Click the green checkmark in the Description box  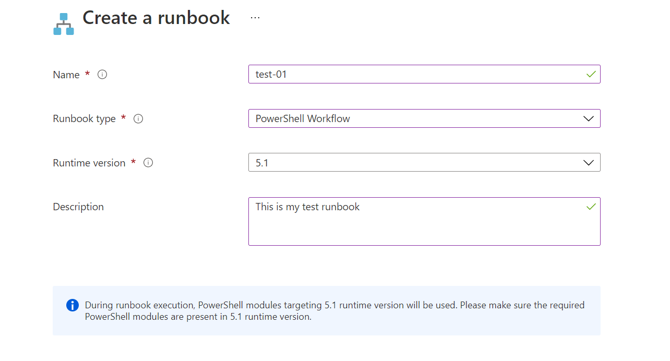click(x=591, y=207)
